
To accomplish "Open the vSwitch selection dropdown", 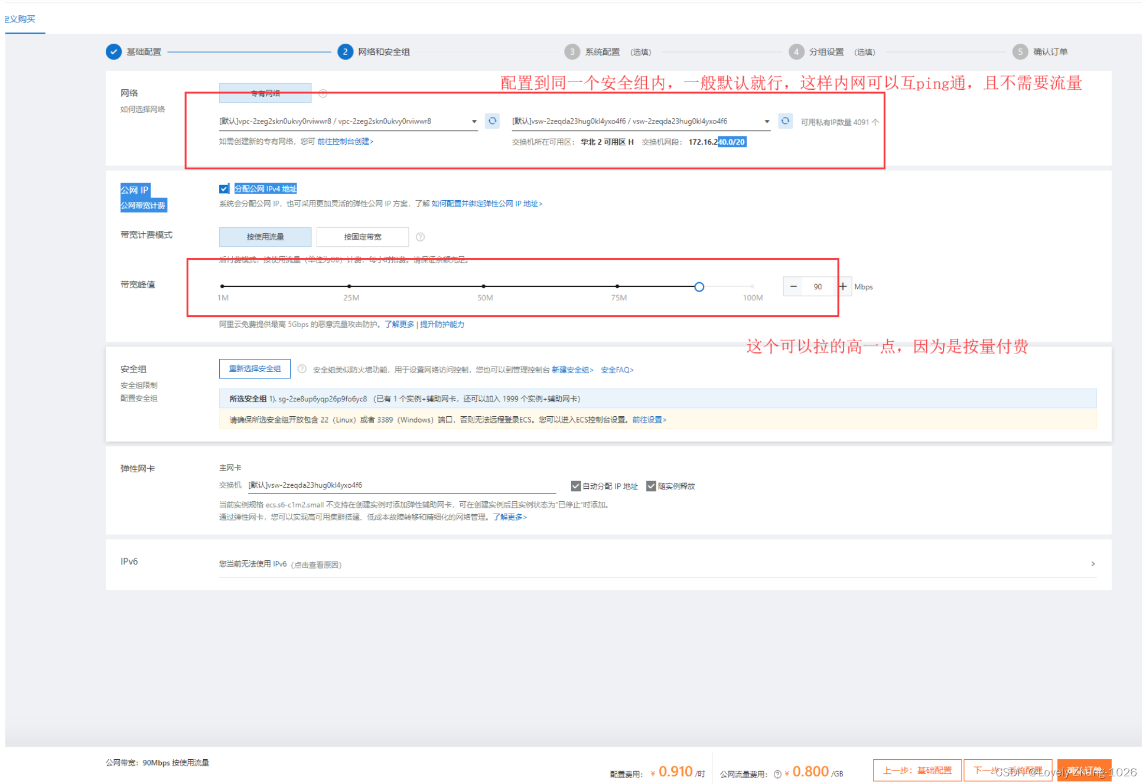I will tap(641, 122).
